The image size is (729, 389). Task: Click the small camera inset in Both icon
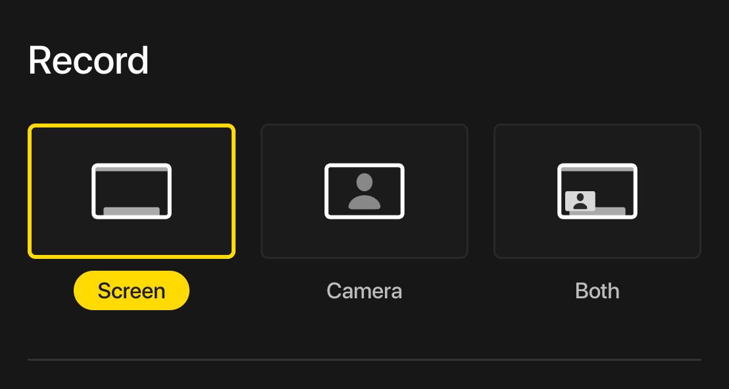coord(580,201)
